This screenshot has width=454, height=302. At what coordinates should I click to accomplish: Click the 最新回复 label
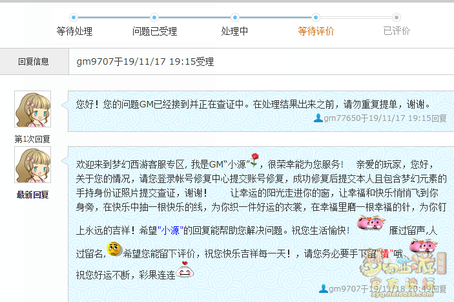[33, 195]
